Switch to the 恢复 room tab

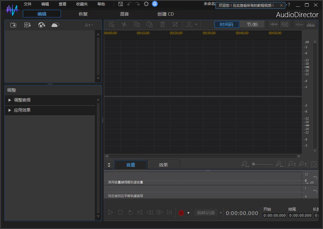[x=83, y=14]
